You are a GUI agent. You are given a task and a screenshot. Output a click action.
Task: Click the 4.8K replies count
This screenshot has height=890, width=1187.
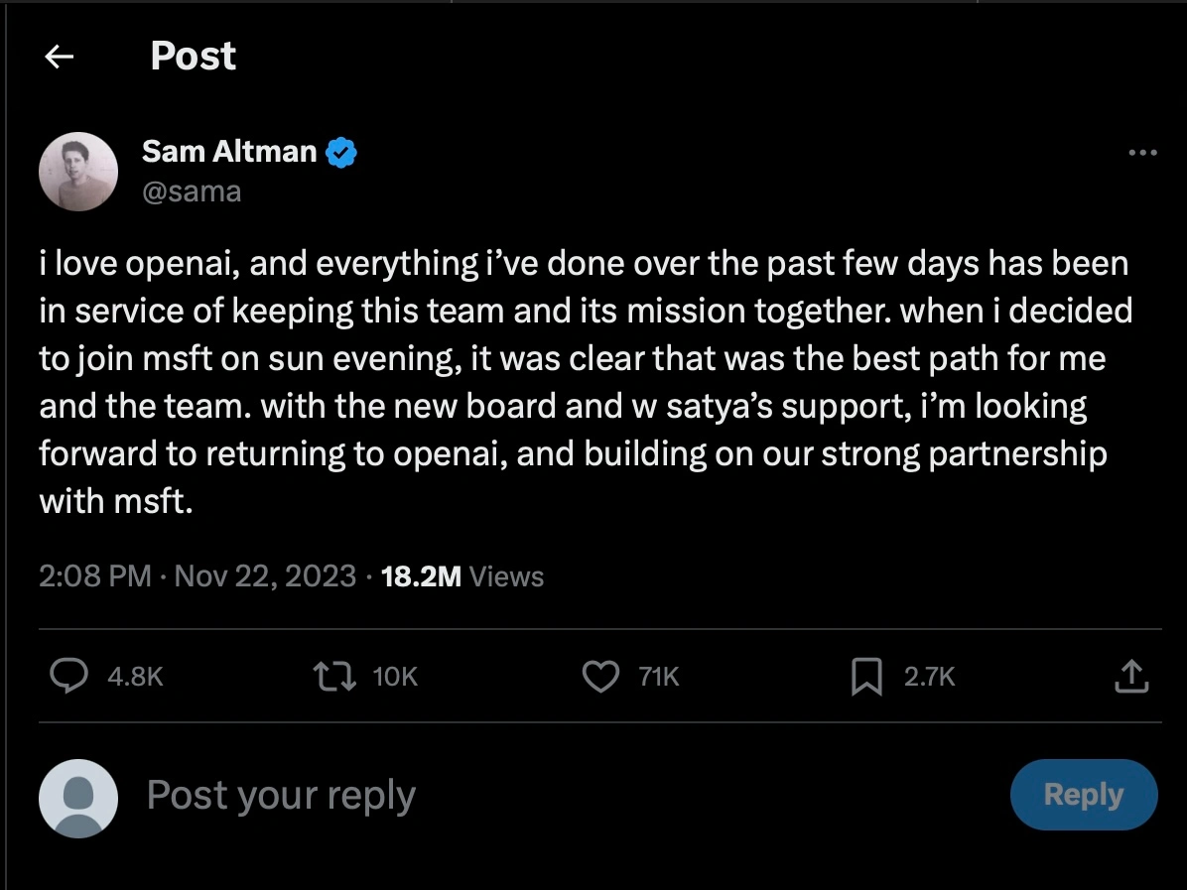[x=135, y=677]
